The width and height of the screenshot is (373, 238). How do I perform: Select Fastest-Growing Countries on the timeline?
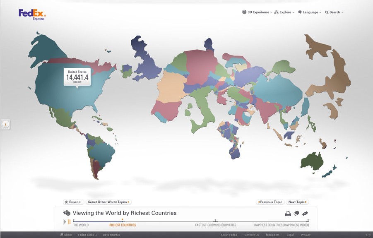pyautogui.click(x=216, y=225)
